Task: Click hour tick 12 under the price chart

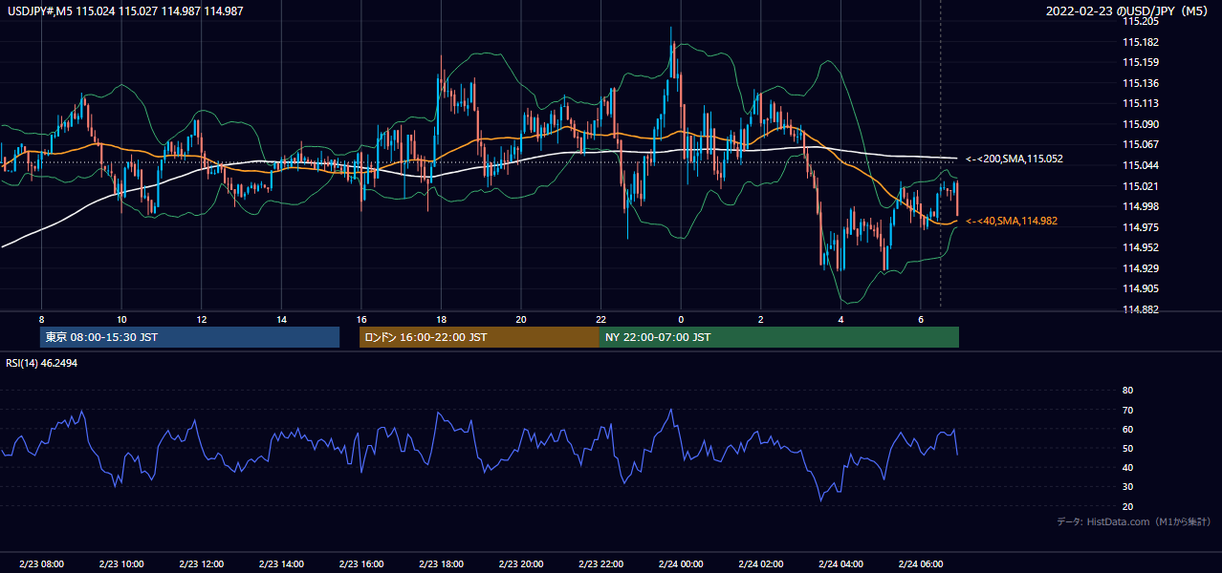Action: tap(201, 319)
